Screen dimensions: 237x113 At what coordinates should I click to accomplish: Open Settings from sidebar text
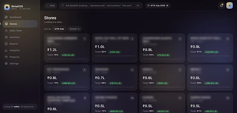pyautogui.click(x=14, y=64)
